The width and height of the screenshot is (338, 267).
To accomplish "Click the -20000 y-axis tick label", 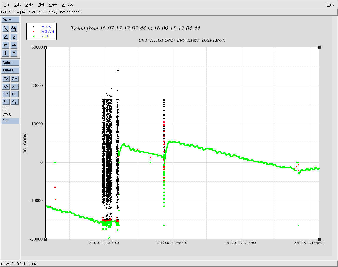I will [36, 239].
